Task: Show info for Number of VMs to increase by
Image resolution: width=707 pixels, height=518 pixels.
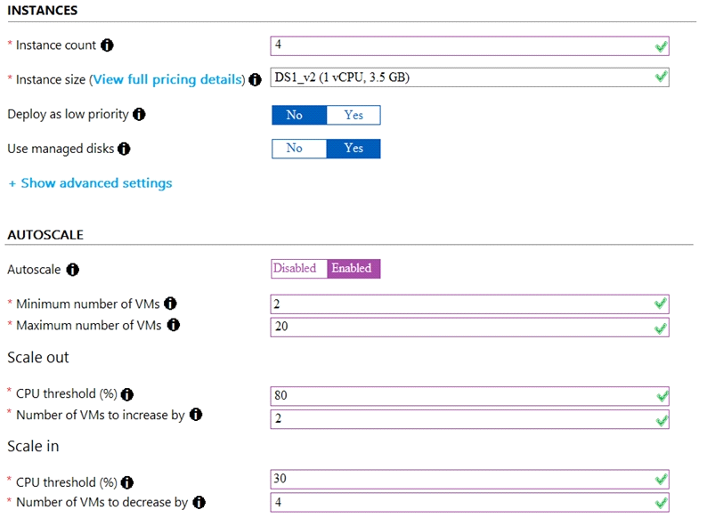Action: coord(196,414)
